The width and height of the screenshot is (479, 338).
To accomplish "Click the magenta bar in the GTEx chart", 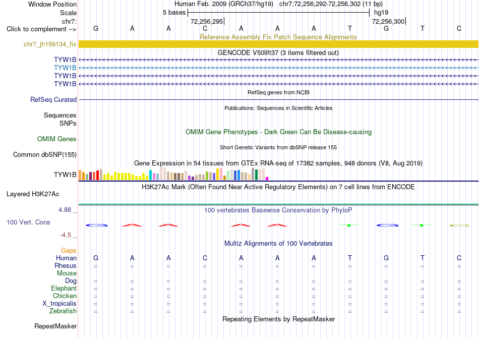I will click(x=267, y=179).
